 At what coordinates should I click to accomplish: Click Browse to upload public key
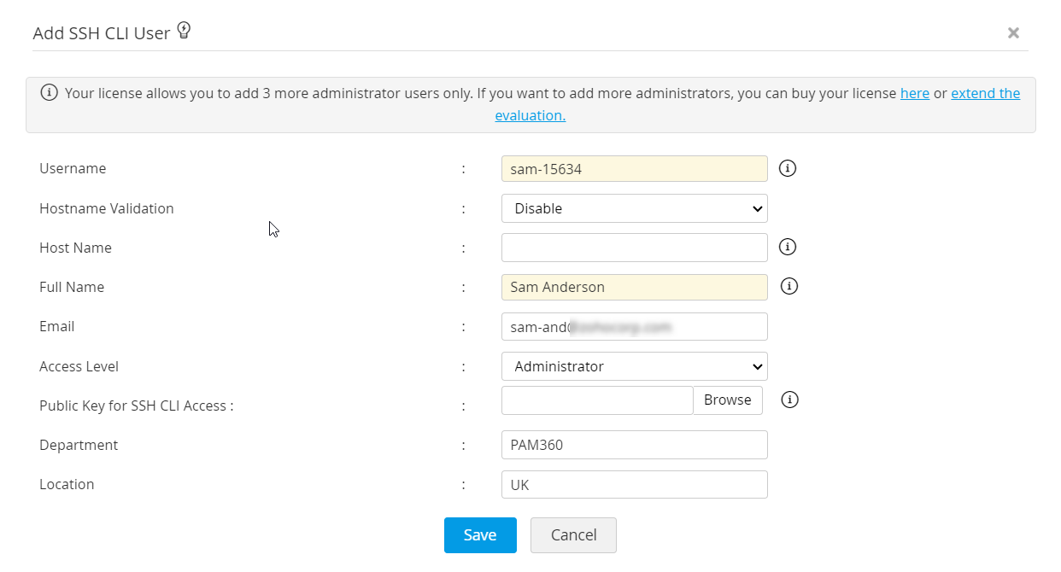(727, 400)
